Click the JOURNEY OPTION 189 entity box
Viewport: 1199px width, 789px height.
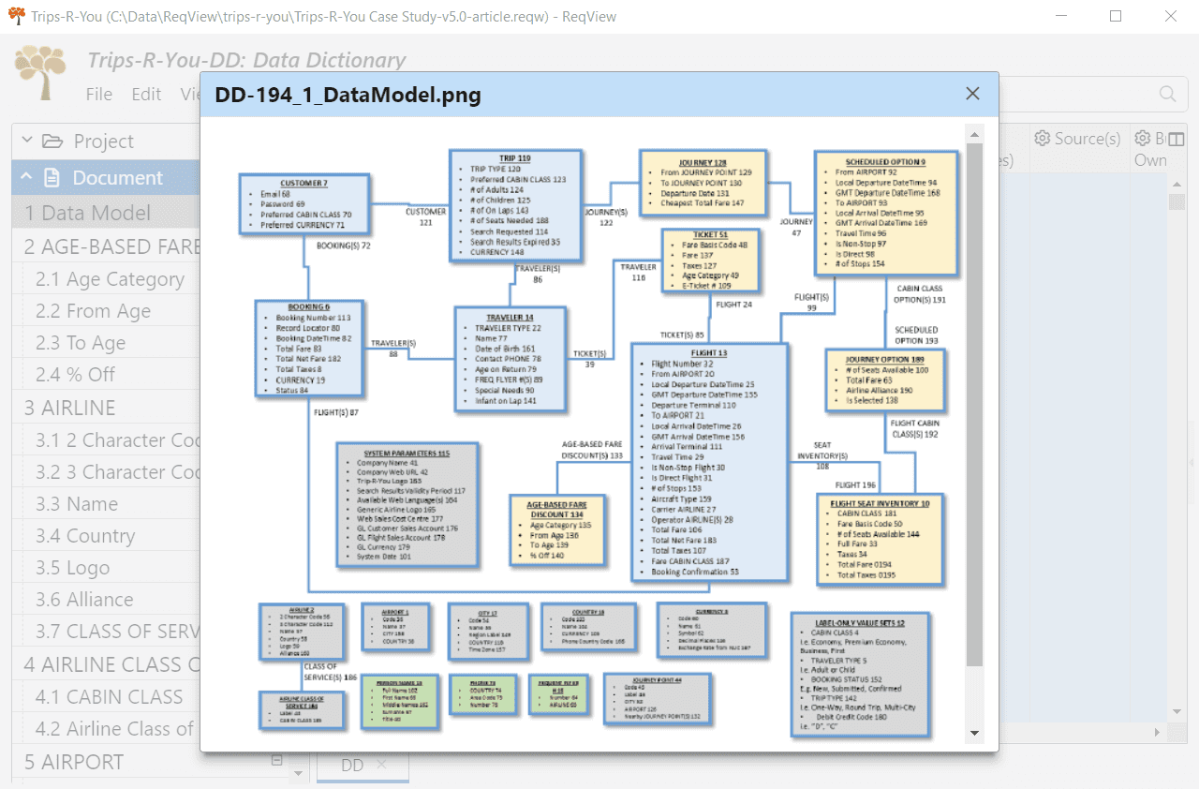pyautogui.click(x=885, y=380)
